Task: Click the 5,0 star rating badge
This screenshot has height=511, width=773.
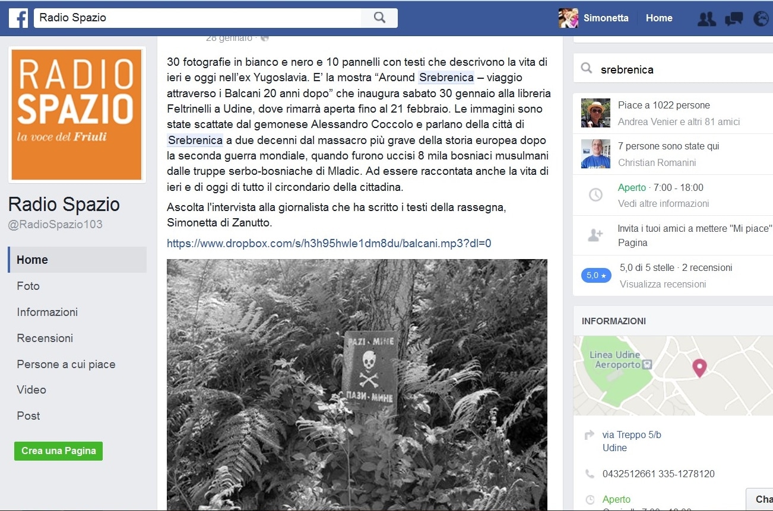Action: coord(596,275)
